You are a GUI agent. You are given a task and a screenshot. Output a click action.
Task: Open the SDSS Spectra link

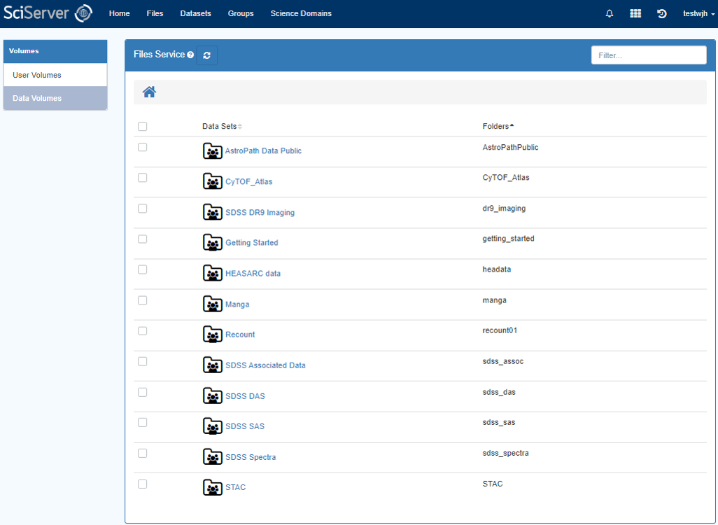coord(251,456)
